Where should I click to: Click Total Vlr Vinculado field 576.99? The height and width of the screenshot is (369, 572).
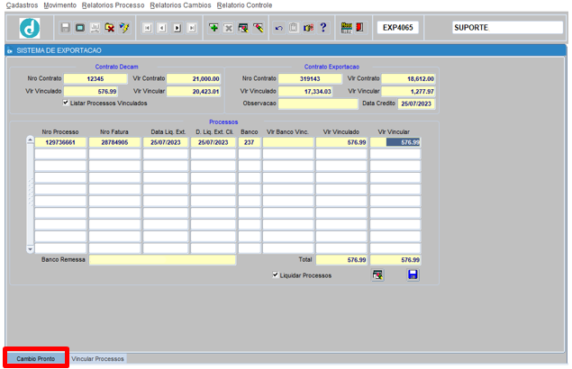[x=341, y=260]
